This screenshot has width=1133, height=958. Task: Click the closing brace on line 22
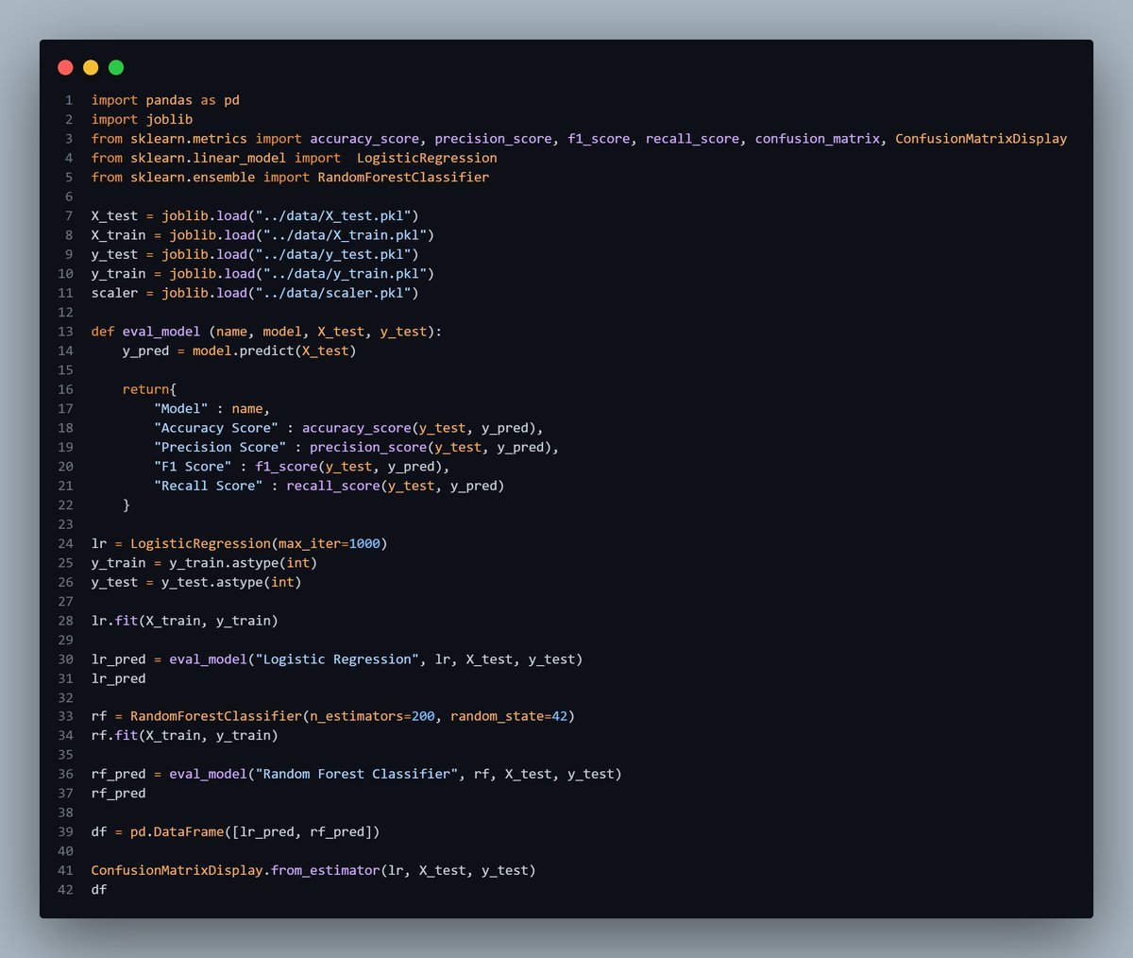point(127,505)
